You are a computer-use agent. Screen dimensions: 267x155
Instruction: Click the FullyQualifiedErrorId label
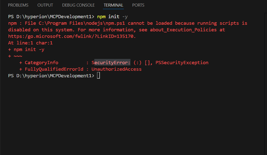tap(54, 69)
